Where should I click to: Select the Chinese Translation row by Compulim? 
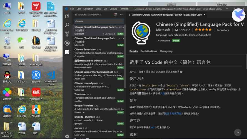pos(98,53)
